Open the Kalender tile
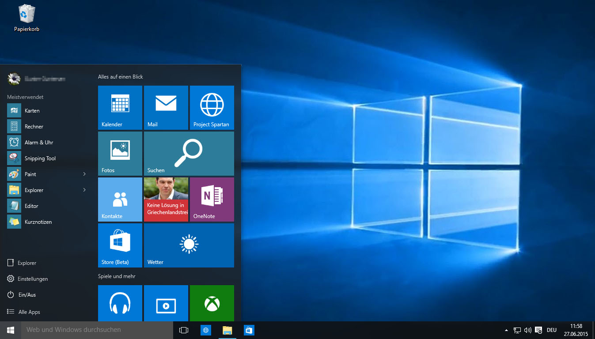Viewport: 595px width, 339px height. tap(120, 108)
